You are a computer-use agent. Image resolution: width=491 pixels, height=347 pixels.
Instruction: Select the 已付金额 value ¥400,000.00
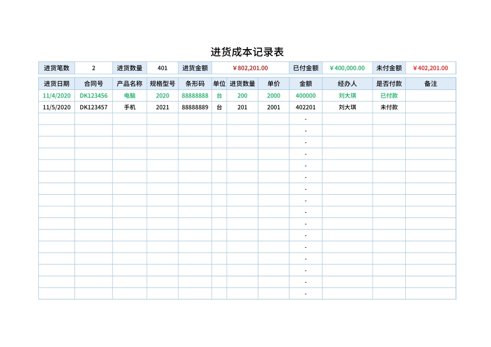click(347, 68)
